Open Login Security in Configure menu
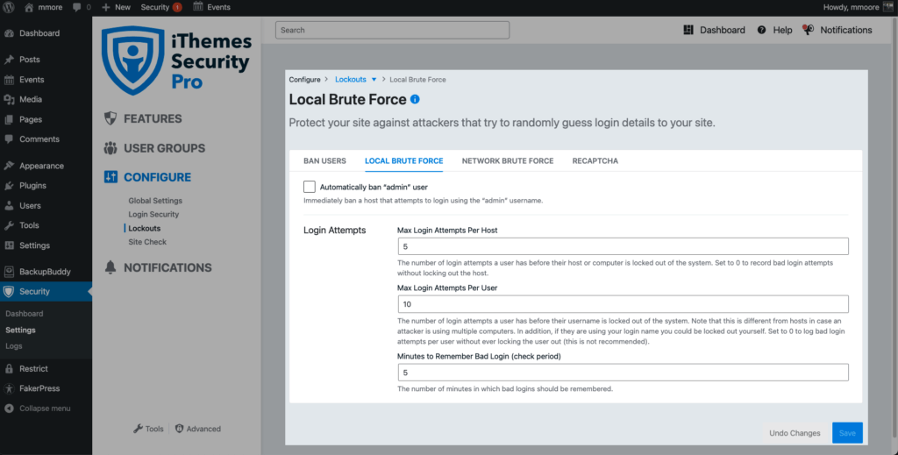Image resolution: width=898 pixels, height=455 pixels. point(153,215)
